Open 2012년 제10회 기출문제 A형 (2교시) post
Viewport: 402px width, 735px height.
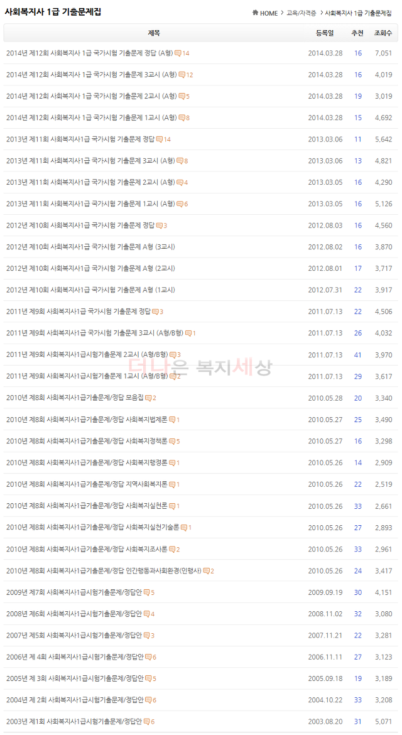90,269
